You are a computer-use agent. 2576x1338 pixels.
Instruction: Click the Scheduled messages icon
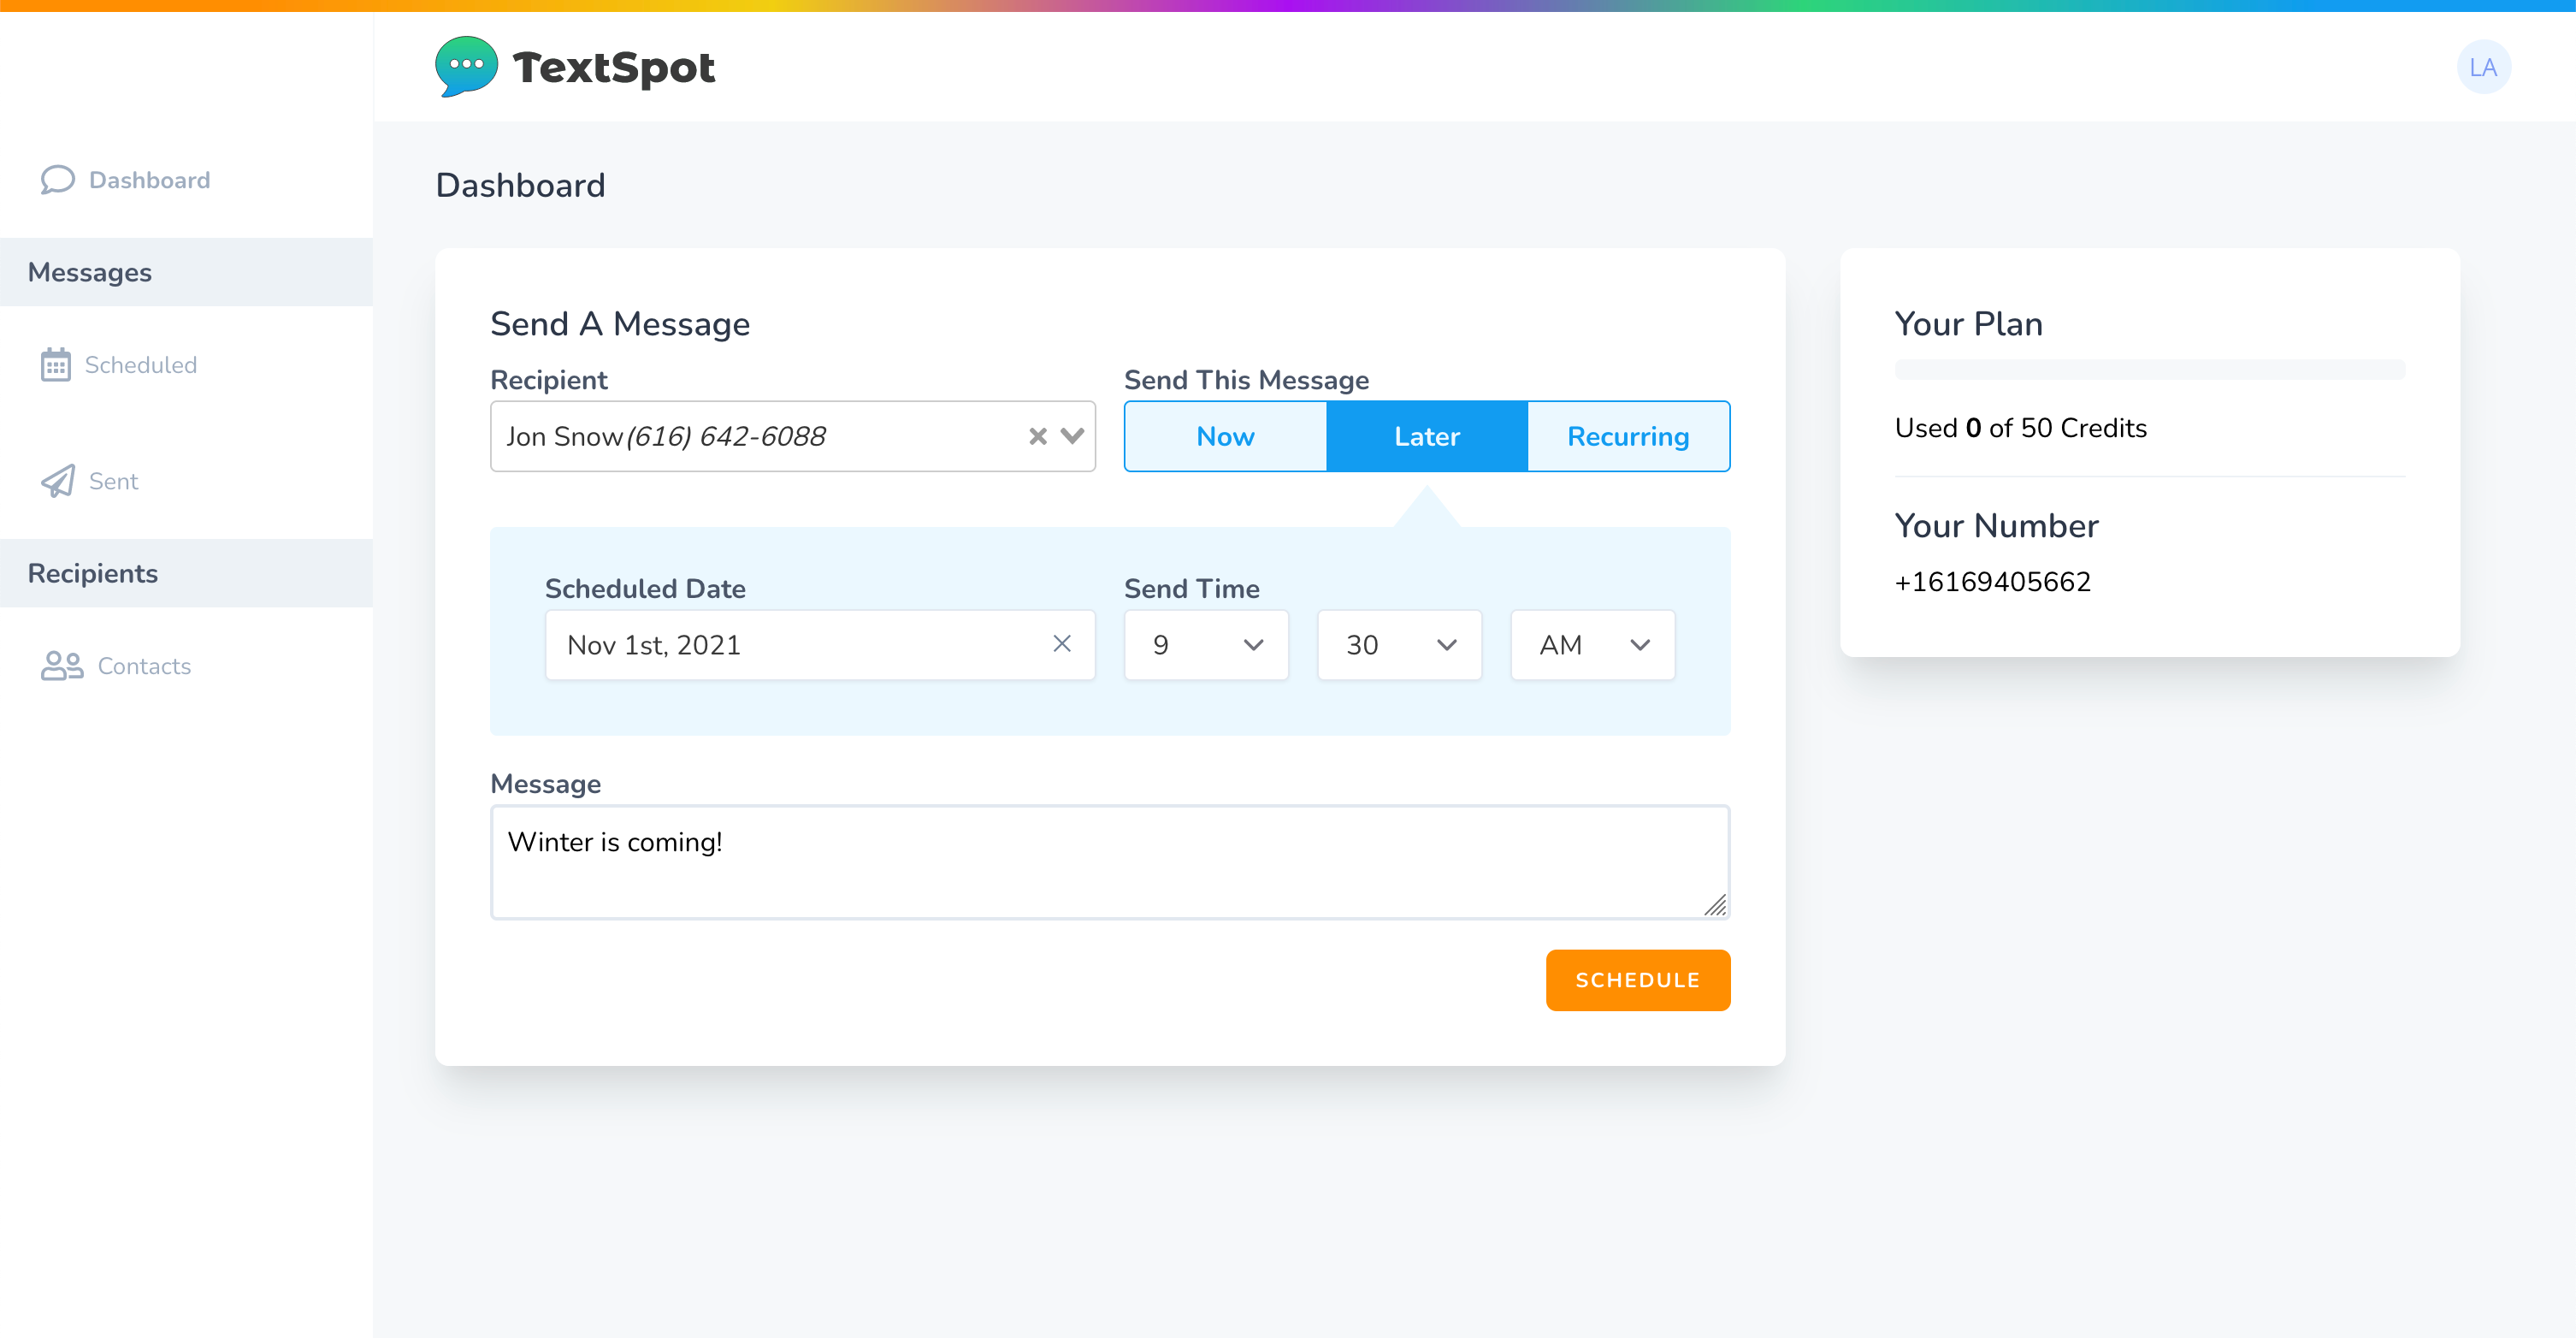[56, 364]
